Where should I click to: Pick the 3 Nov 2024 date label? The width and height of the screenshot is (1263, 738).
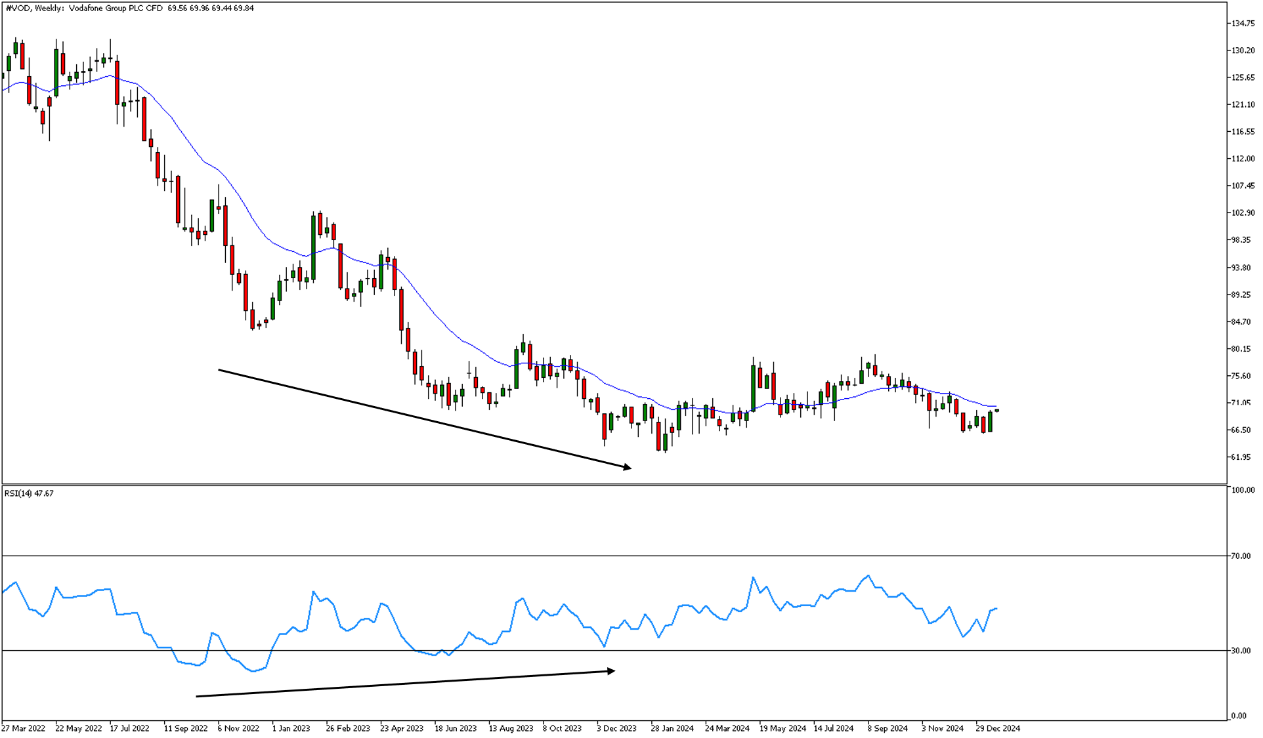[943, 729]
